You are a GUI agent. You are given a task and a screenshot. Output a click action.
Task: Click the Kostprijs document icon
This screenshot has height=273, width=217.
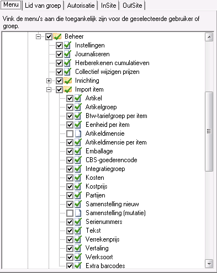tap(78, 186)
